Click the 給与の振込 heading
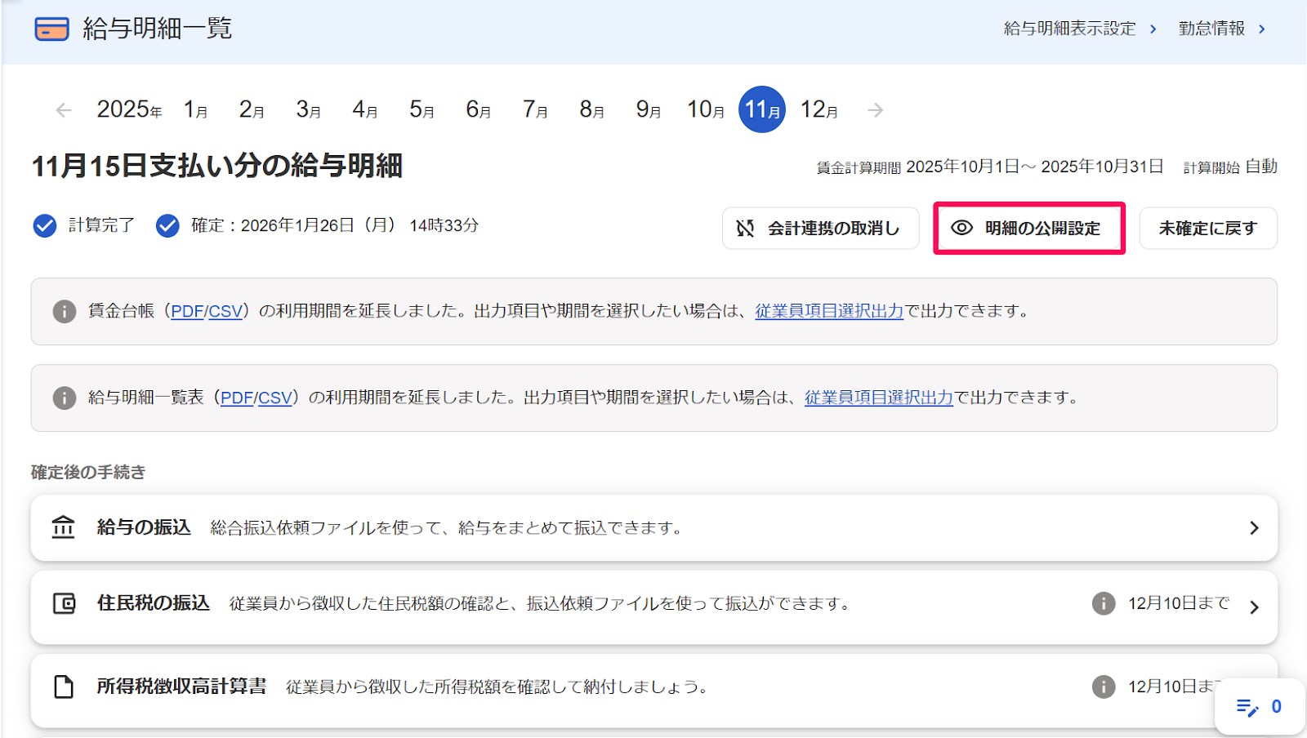1307x738 pixels. pyautogui.click(x=144, y=527)
